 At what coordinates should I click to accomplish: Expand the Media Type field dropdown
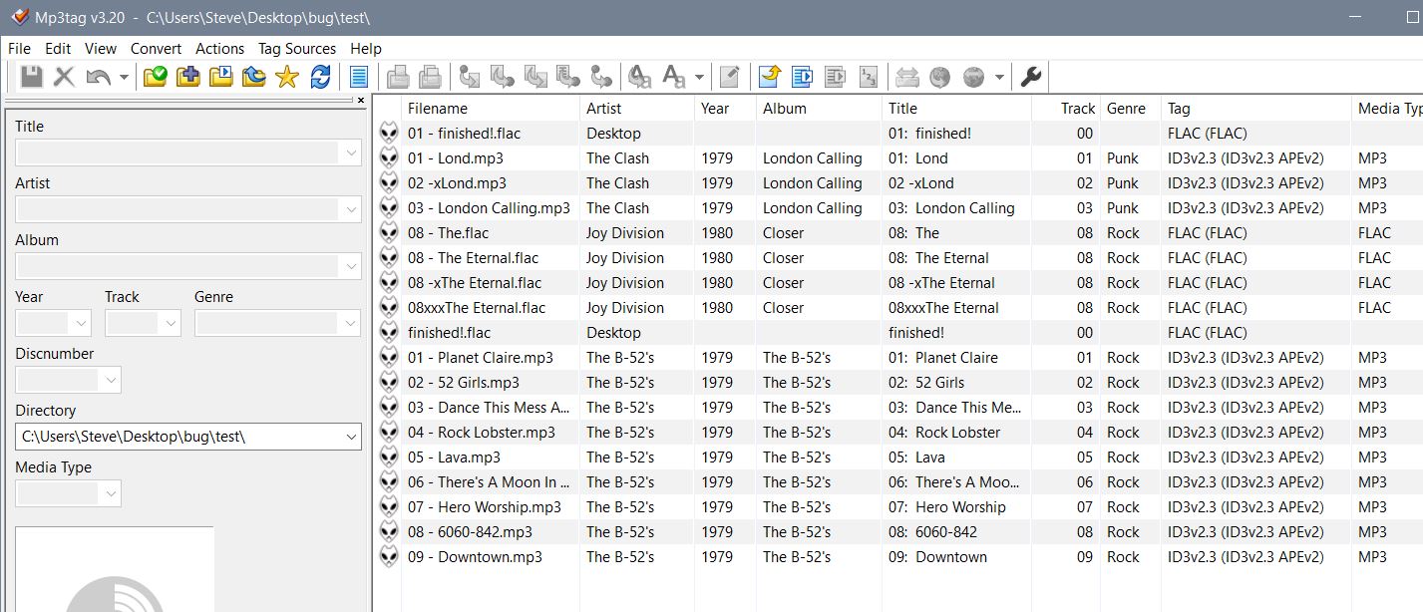110,493
